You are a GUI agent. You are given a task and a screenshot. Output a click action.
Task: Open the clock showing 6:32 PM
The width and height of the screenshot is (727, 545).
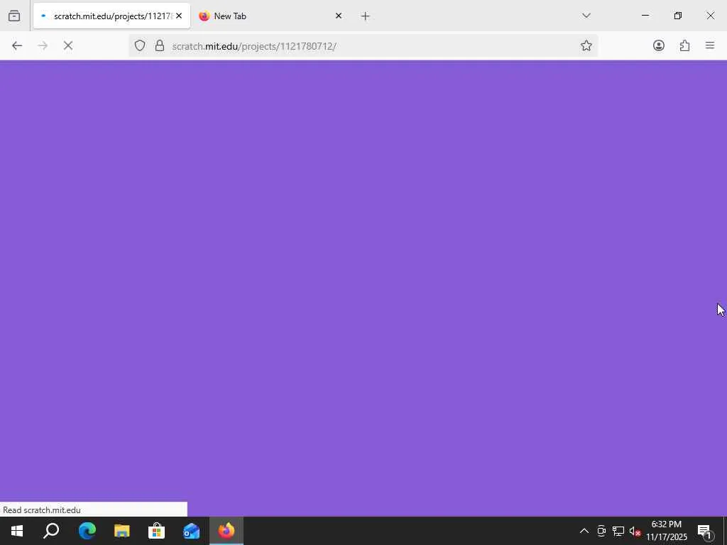click(666, 531)
